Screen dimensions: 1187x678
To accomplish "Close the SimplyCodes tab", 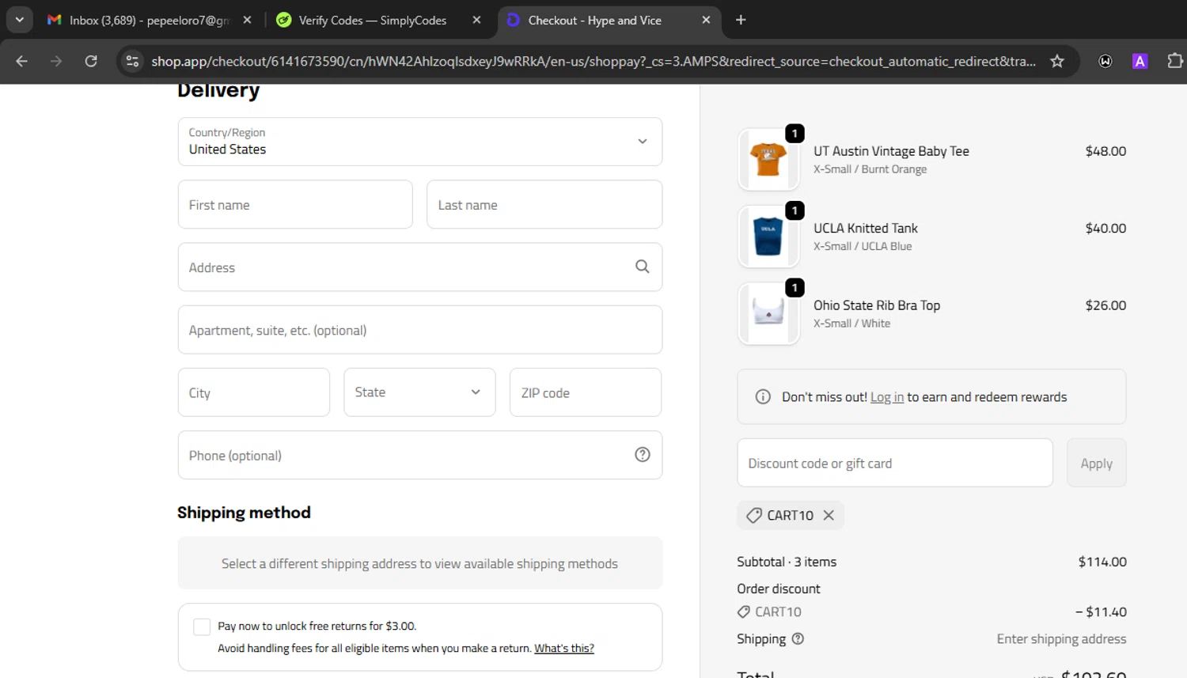I will click(476, 20).
